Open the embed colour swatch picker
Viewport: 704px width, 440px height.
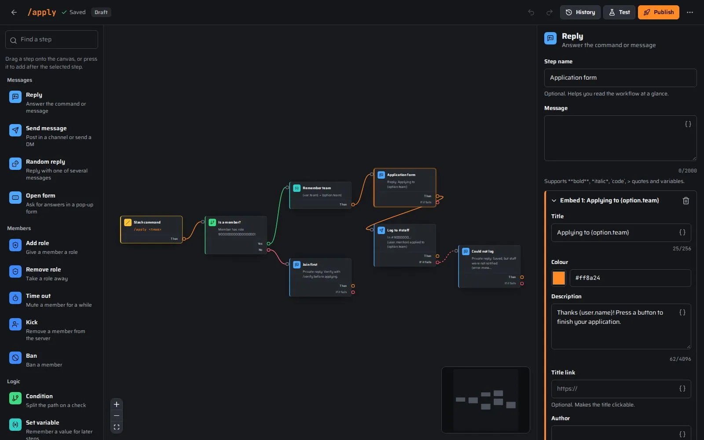point(559,278)
